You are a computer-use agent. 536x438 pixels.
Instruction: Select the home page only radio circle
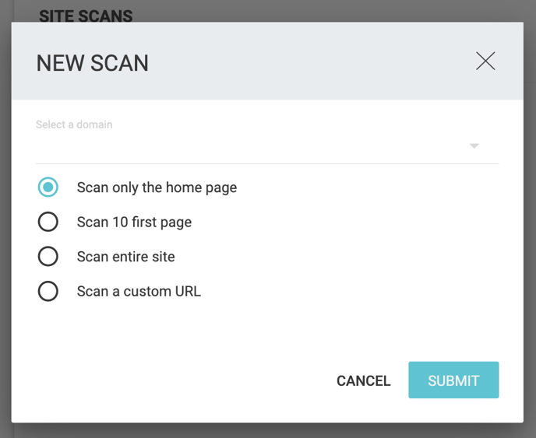(x=48, y=187)
